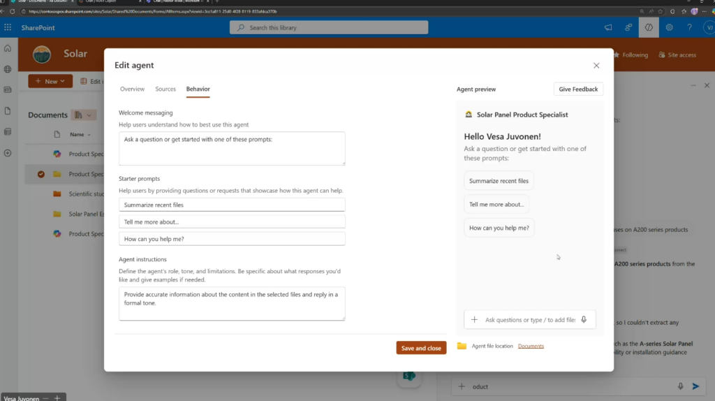
Task: Open the megaphone icon in SharePoint header
Action: pyautogui.click(x=608, y=27)
